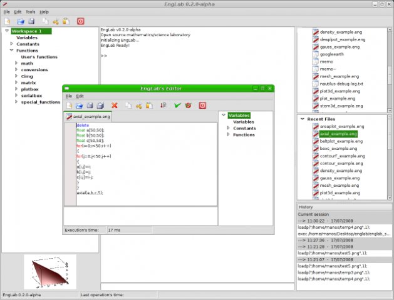Click history entry 'exec /home/manos/Desktop/englab'
394x300 pixels.
click(345, 234)
